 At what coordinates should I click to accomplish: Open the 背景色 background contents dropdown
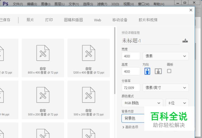(x=133, y=118)
